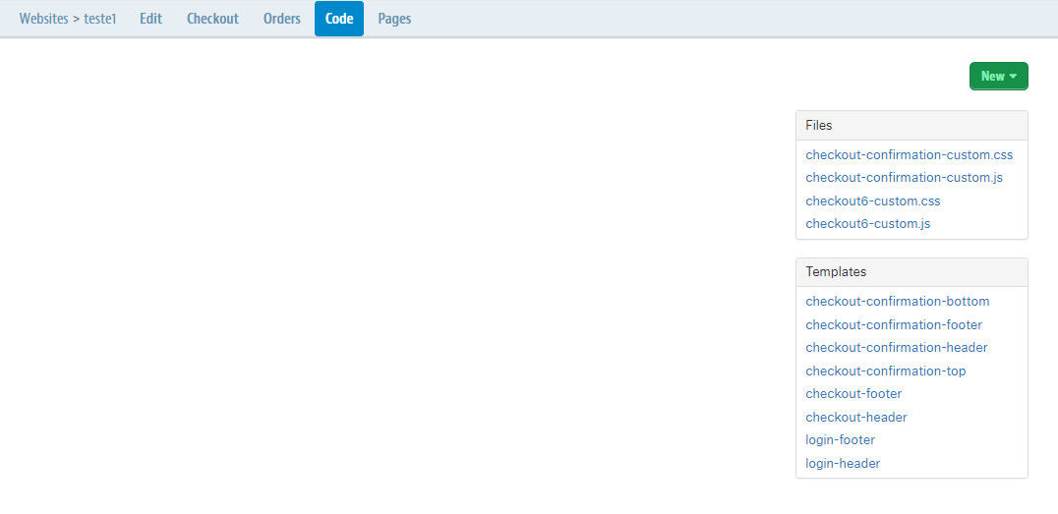Image resolution: width=1058 pixels, height=514 pixels.
Task: Go to the Orders tab
Action: (282, 19)
